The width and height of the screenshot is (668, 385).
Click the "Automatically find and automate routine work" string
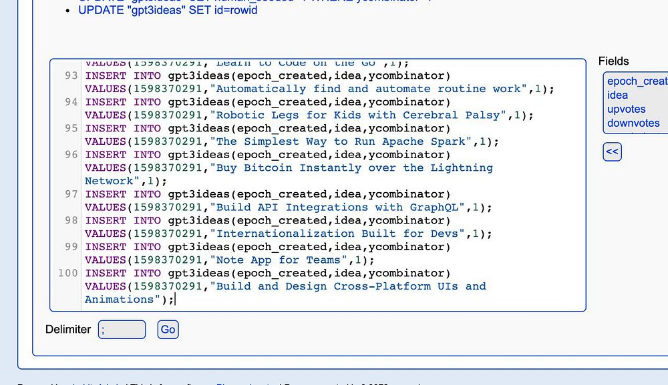pyautogui.click(x=369, y=89)
